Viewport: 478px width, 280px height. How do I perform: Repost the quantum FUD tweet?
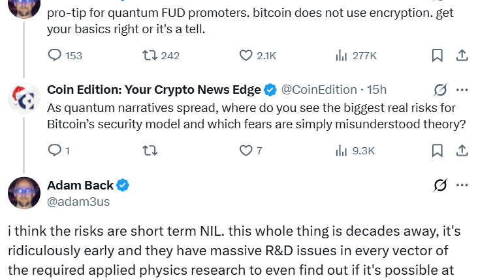(x=150, y=56)
